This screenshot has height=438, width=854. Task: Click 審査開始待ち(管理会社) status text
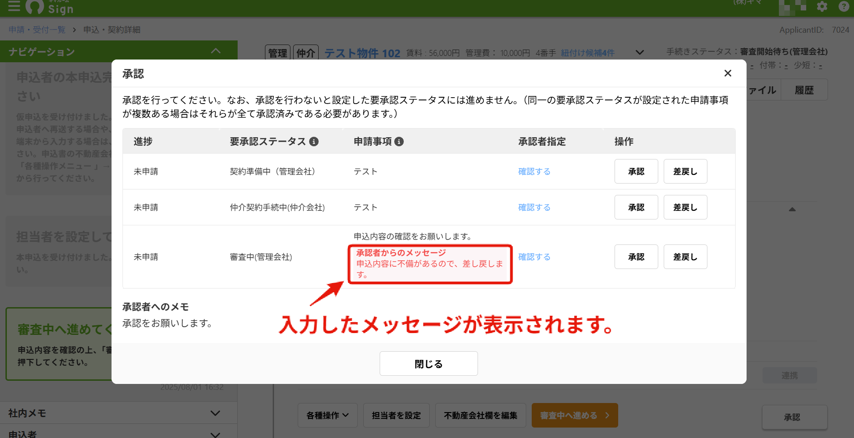[784, 51]
